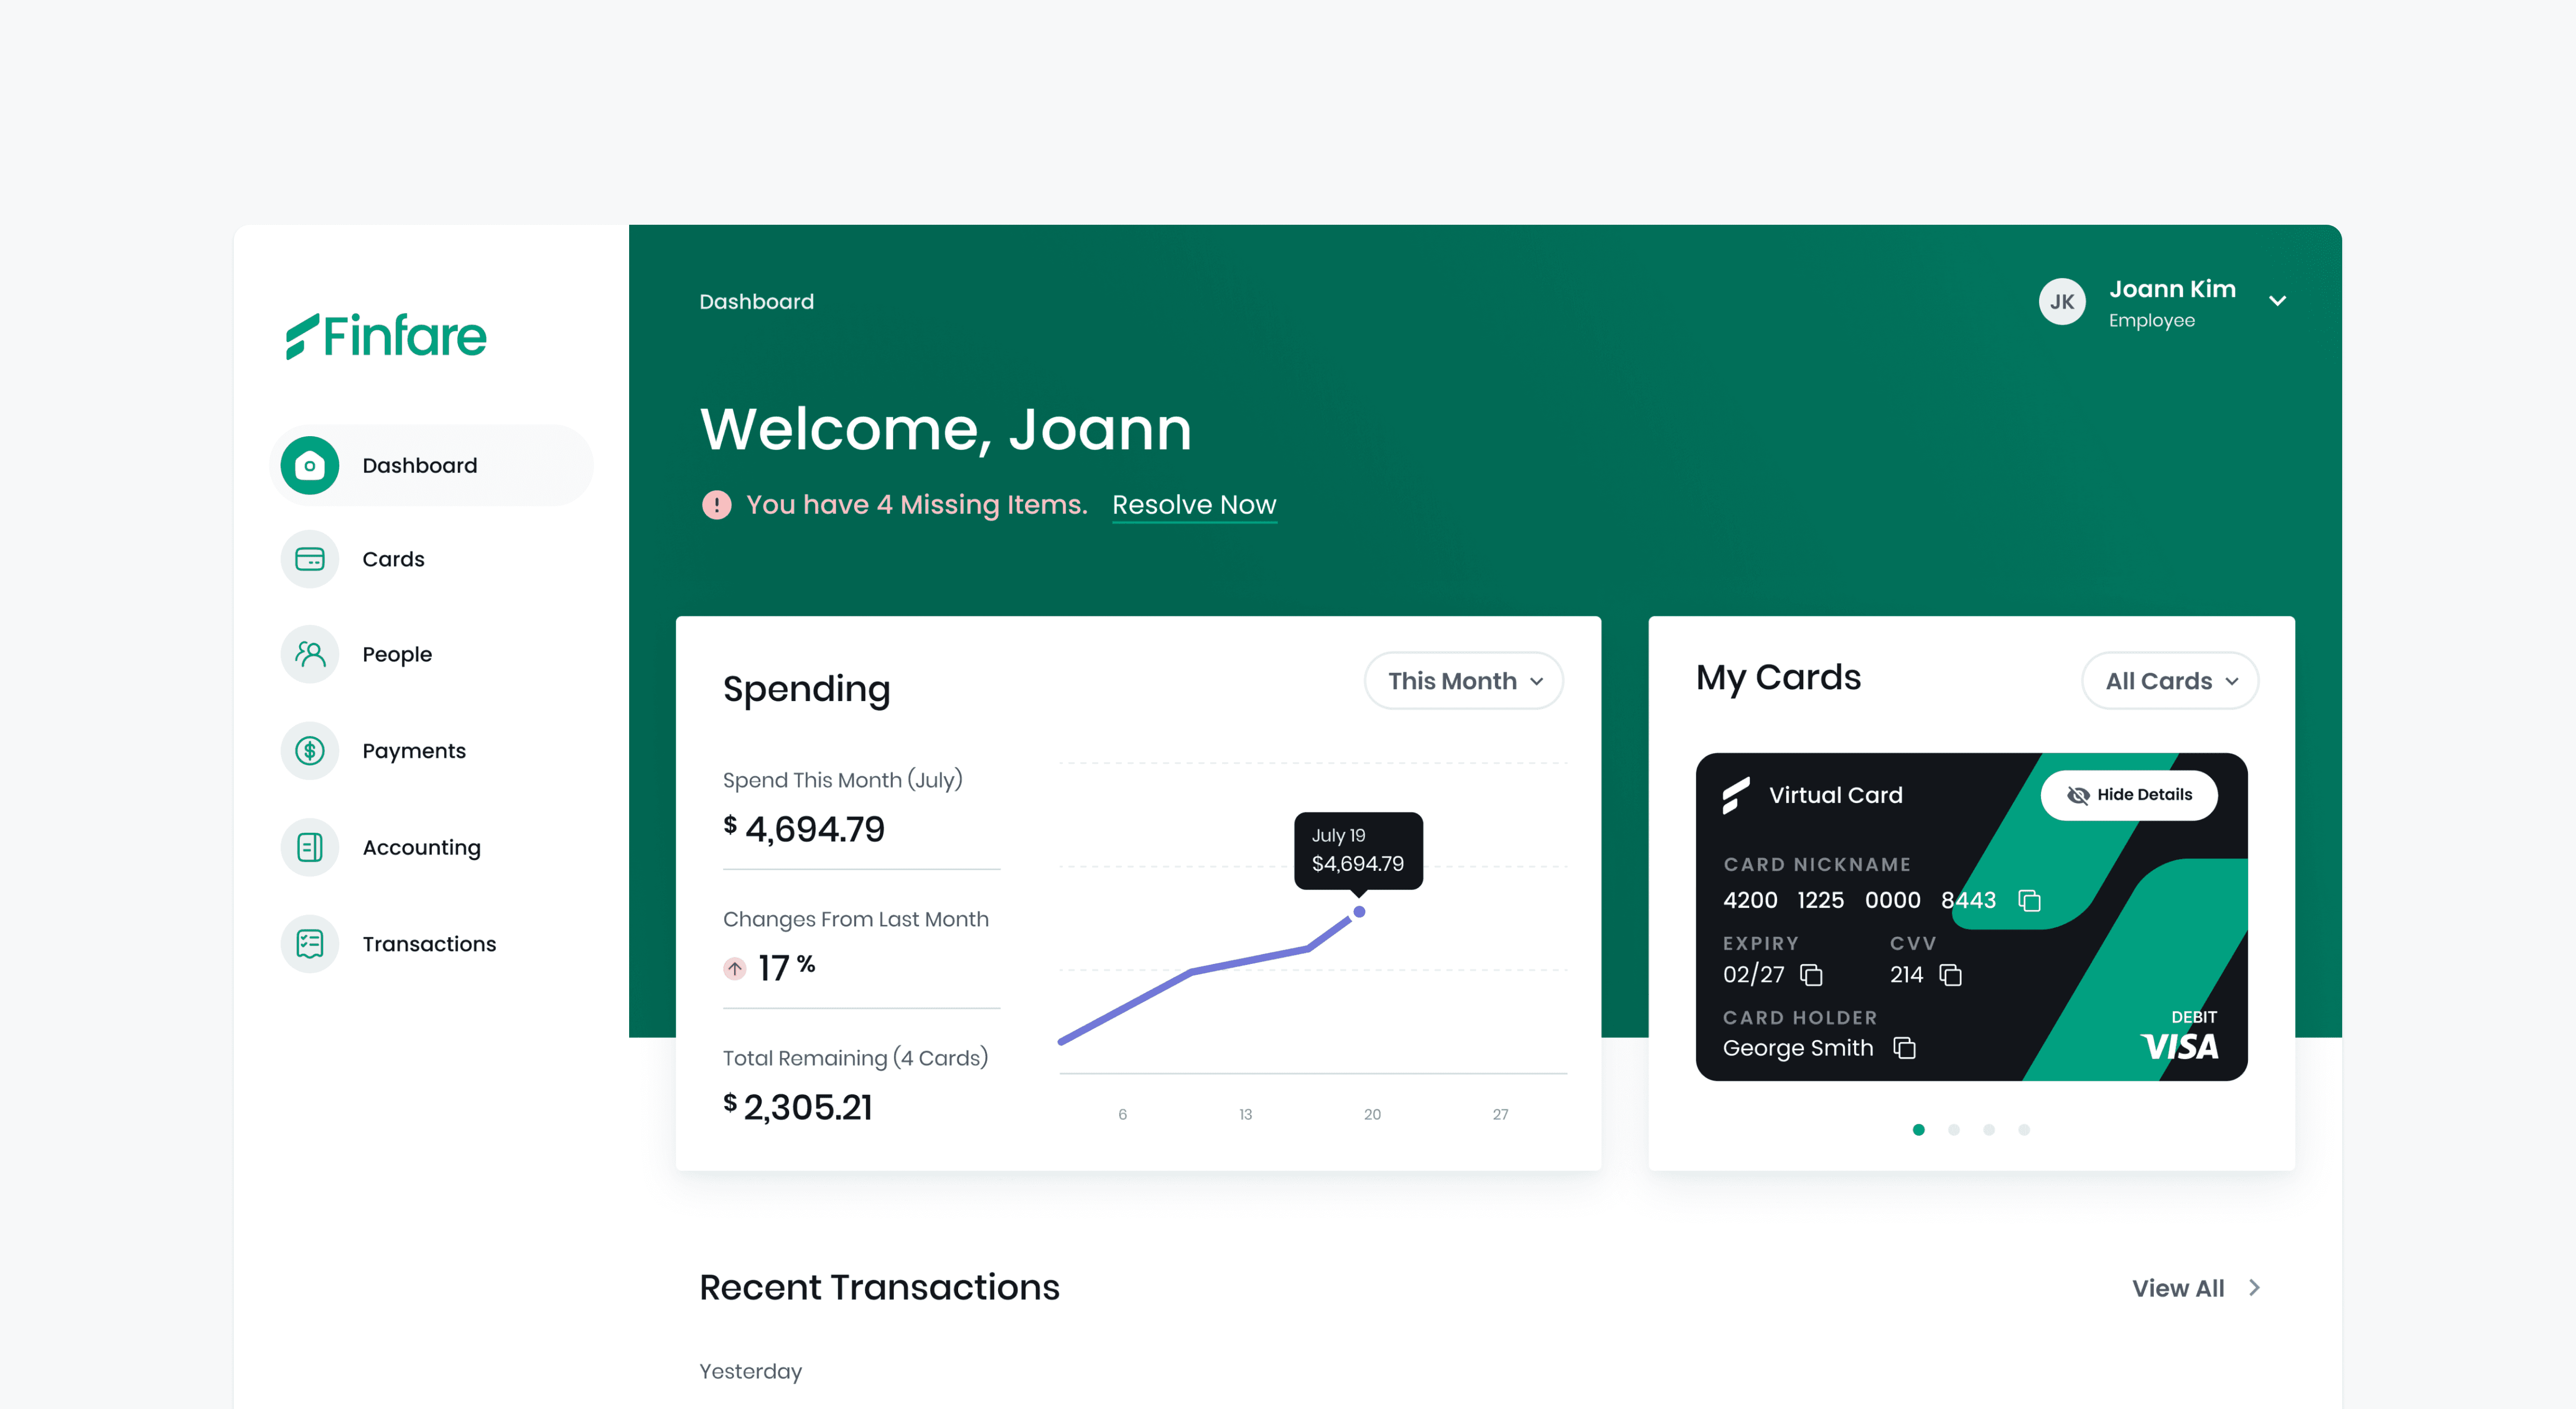
Task: Click the JK user avatar
Action: point(2062,302)
